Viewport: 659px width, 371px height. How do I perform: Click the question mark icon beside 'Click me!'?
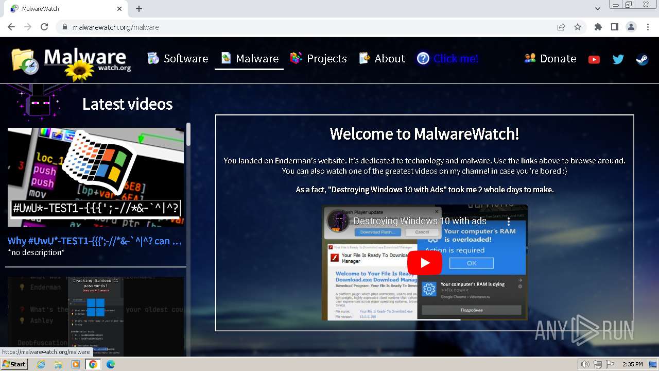(x=423, y=59)
